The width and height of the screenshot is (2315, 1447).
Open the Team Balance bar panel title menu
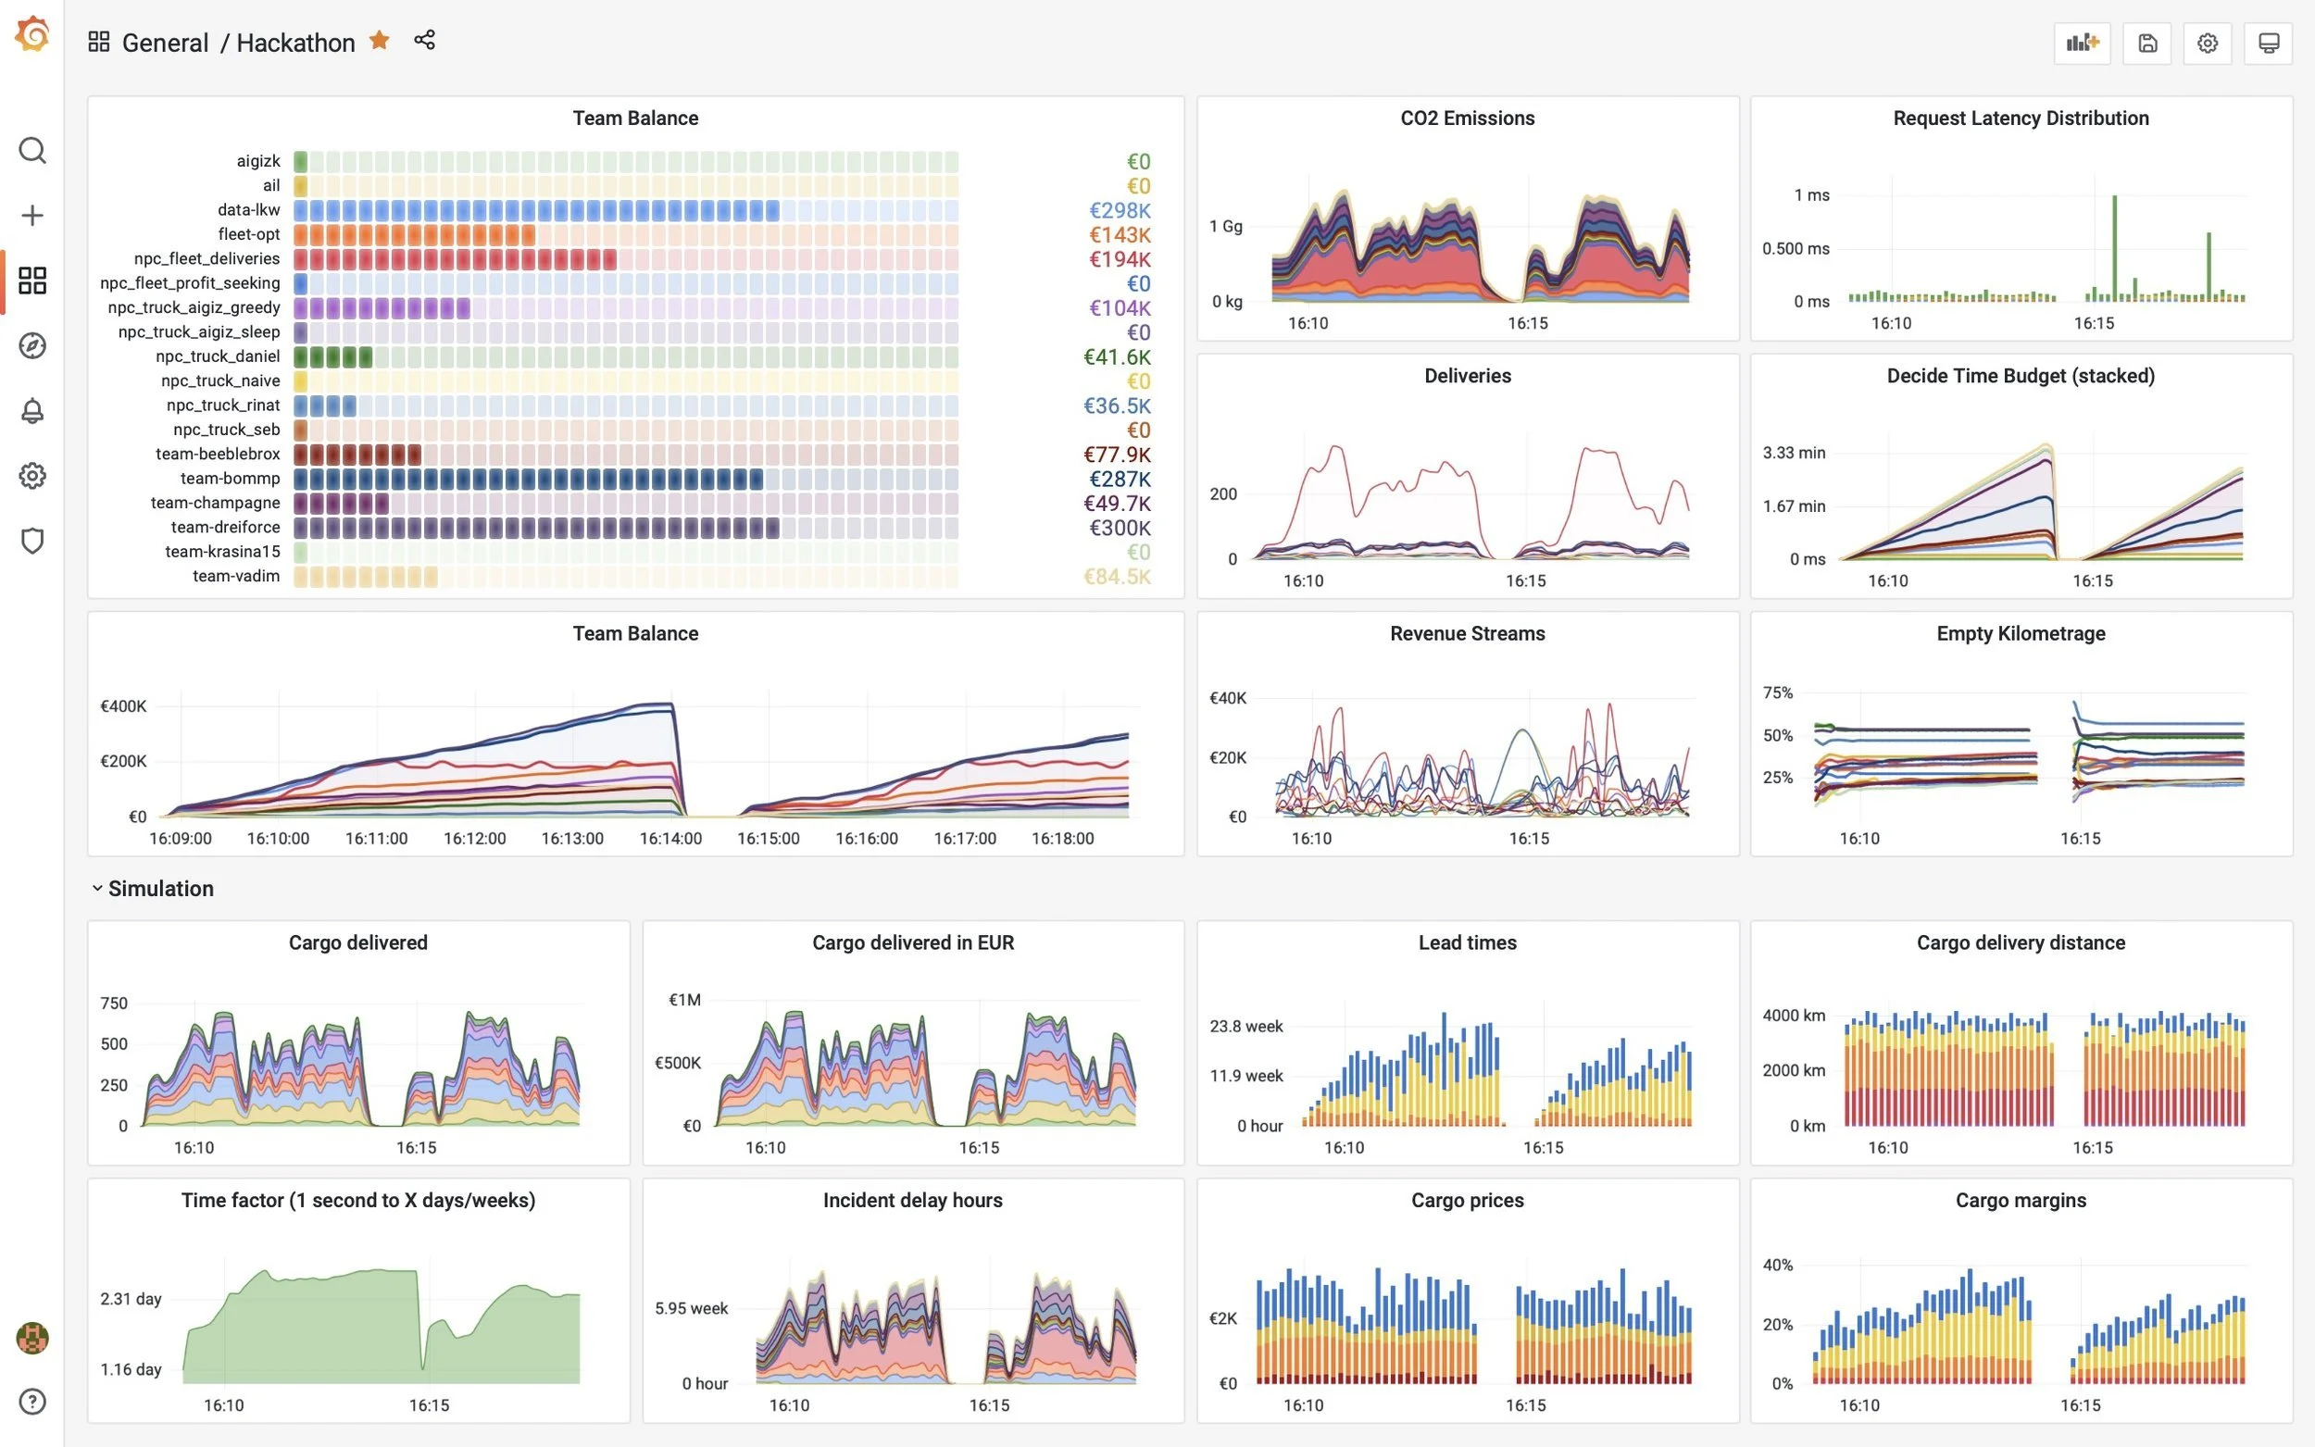point(634,118)
